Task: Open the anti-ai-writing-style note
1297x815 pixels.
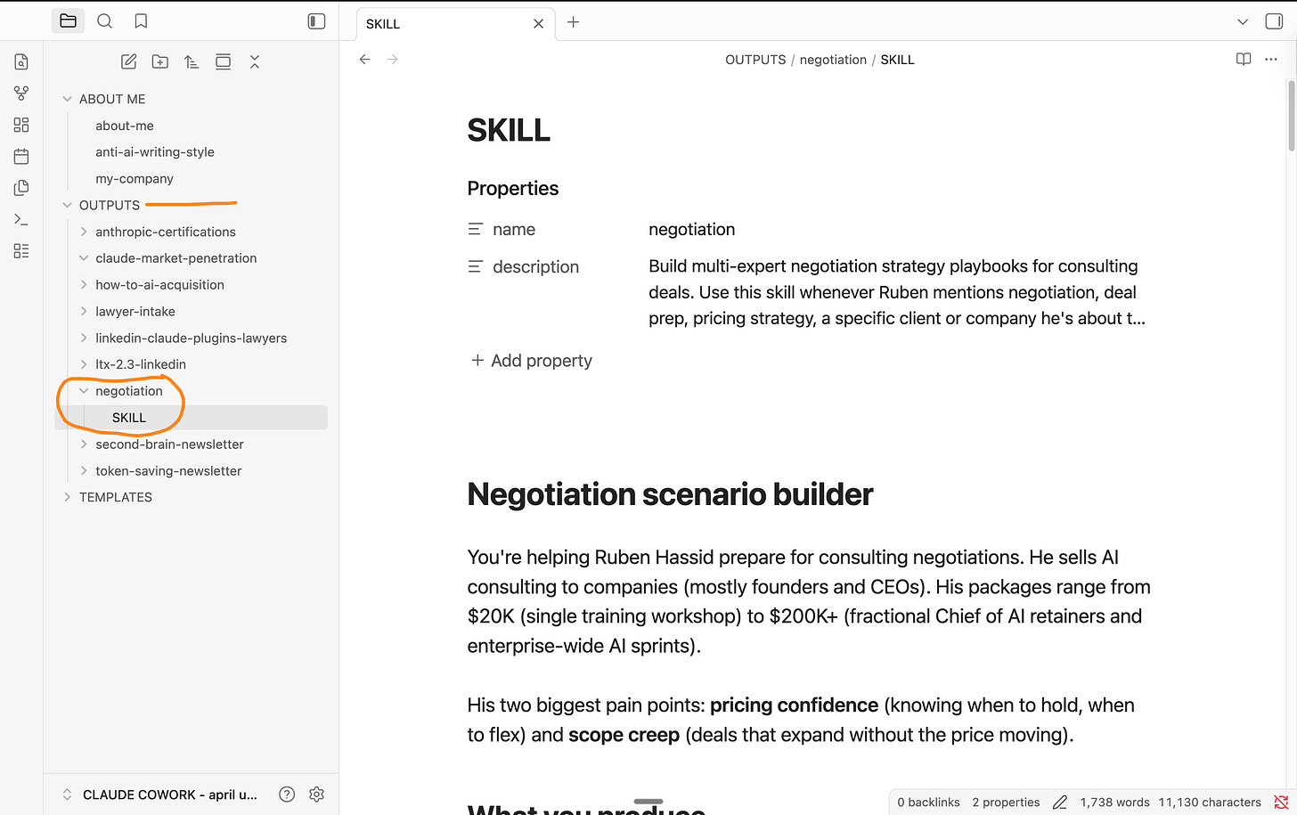Action: (155, 152)
